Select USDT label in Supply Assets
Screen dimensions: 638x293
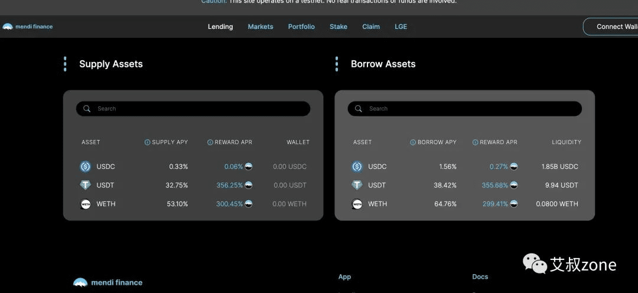pyautogui.click(x=105, y=185)
